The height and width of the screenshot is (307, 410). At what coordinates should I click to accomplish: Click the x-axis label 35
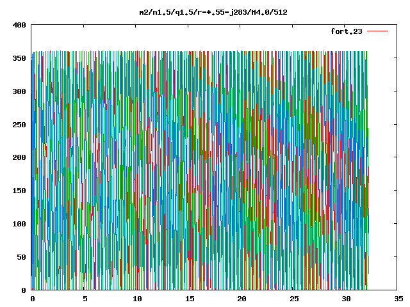point(398,299)
